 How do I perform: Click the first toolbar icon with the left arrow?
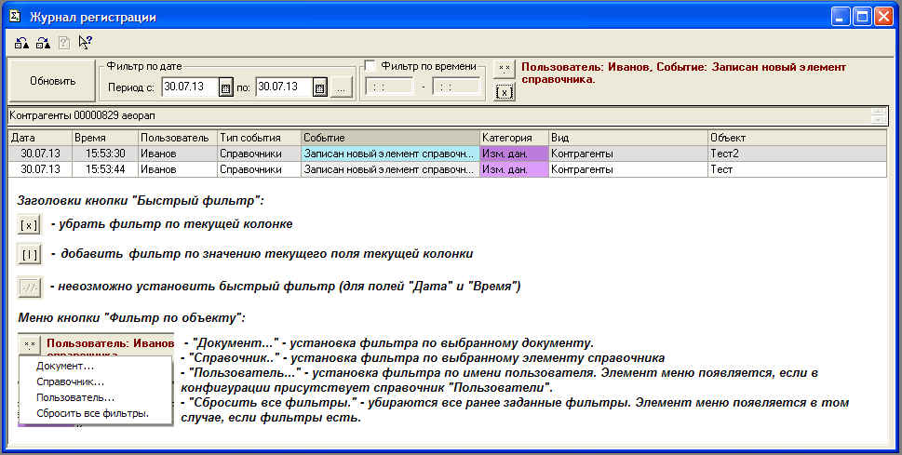(21, 43)
